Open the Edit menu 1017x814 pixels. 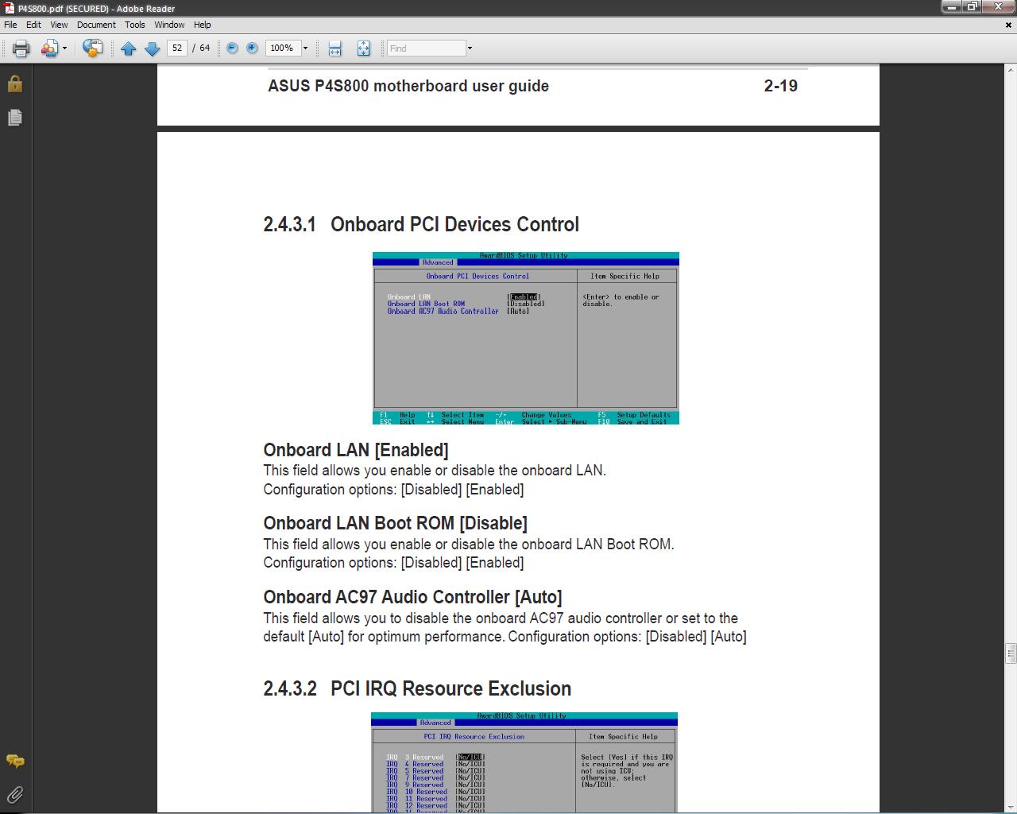(x=33, y=25)
